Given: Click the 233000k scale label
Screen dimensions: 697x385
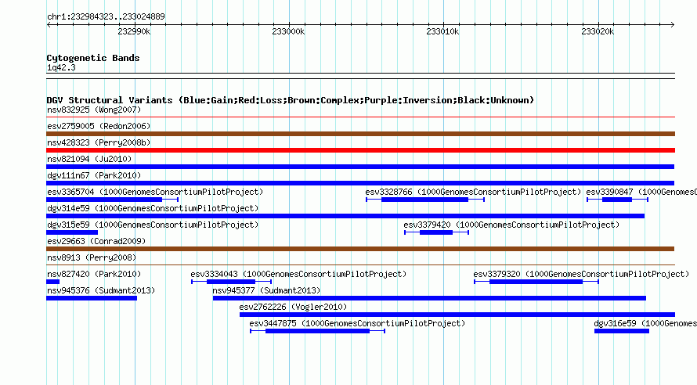Looking at the screenshot, I should pos(288,31).
